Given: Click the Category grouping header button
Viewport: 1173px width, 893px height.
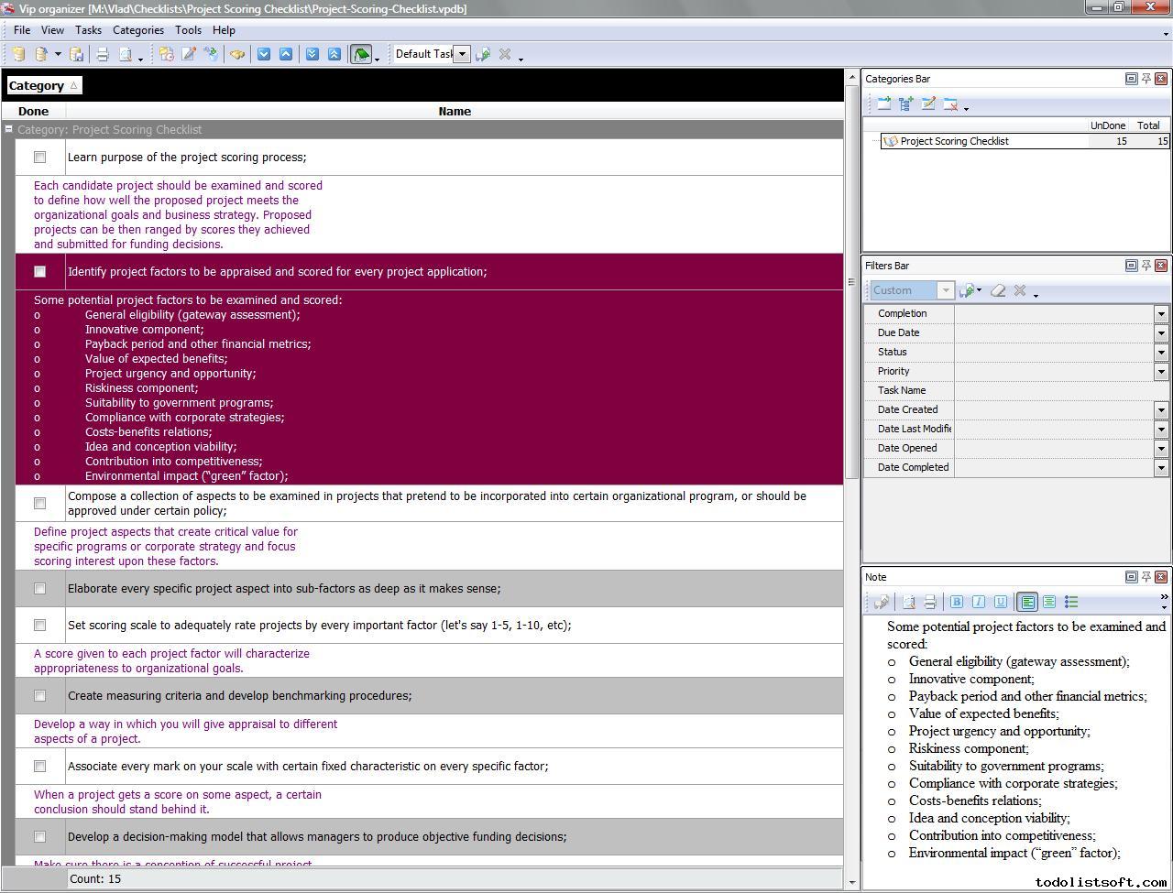Looking at the screenshot, I should (x=43, y=85).
